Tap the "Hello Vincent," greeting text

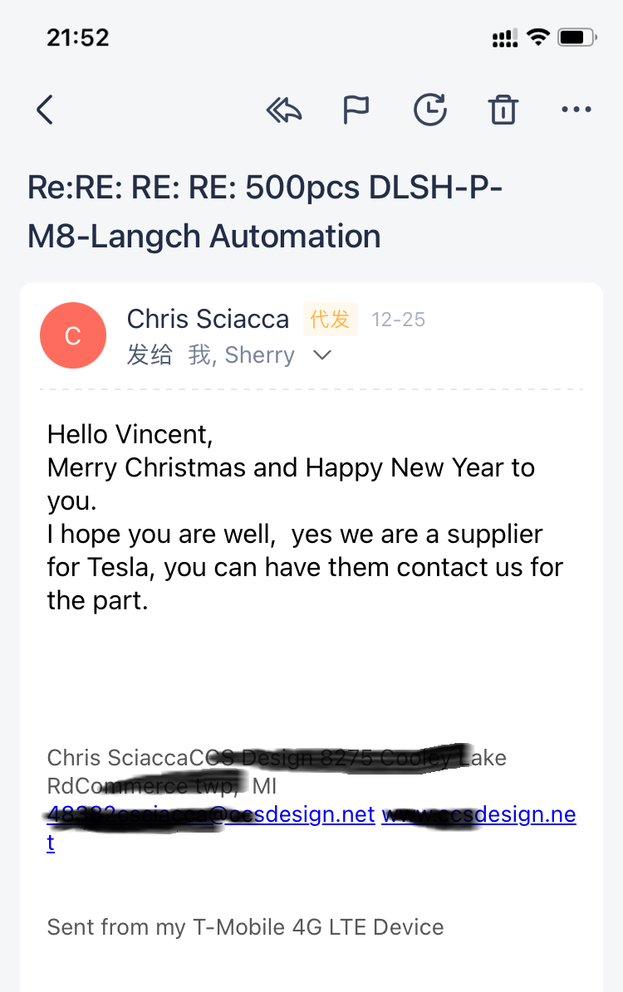pyautogui.click(x=130, y=434)
